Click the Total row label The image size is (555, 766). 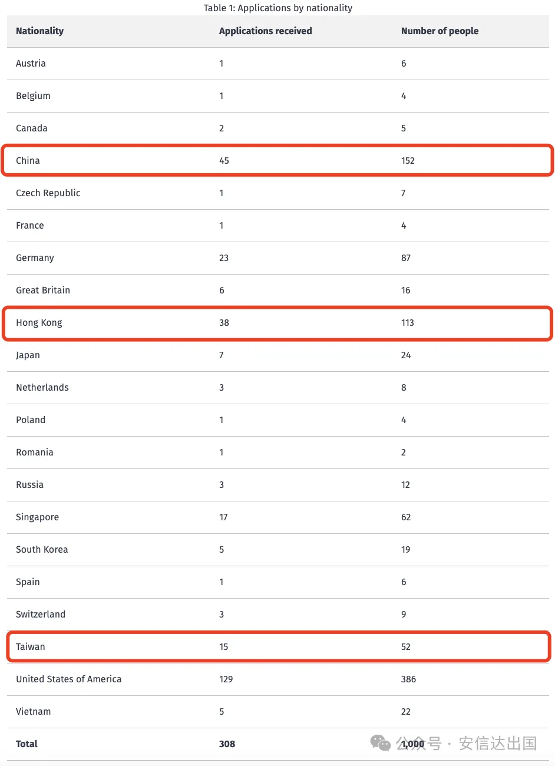point(27,744)
